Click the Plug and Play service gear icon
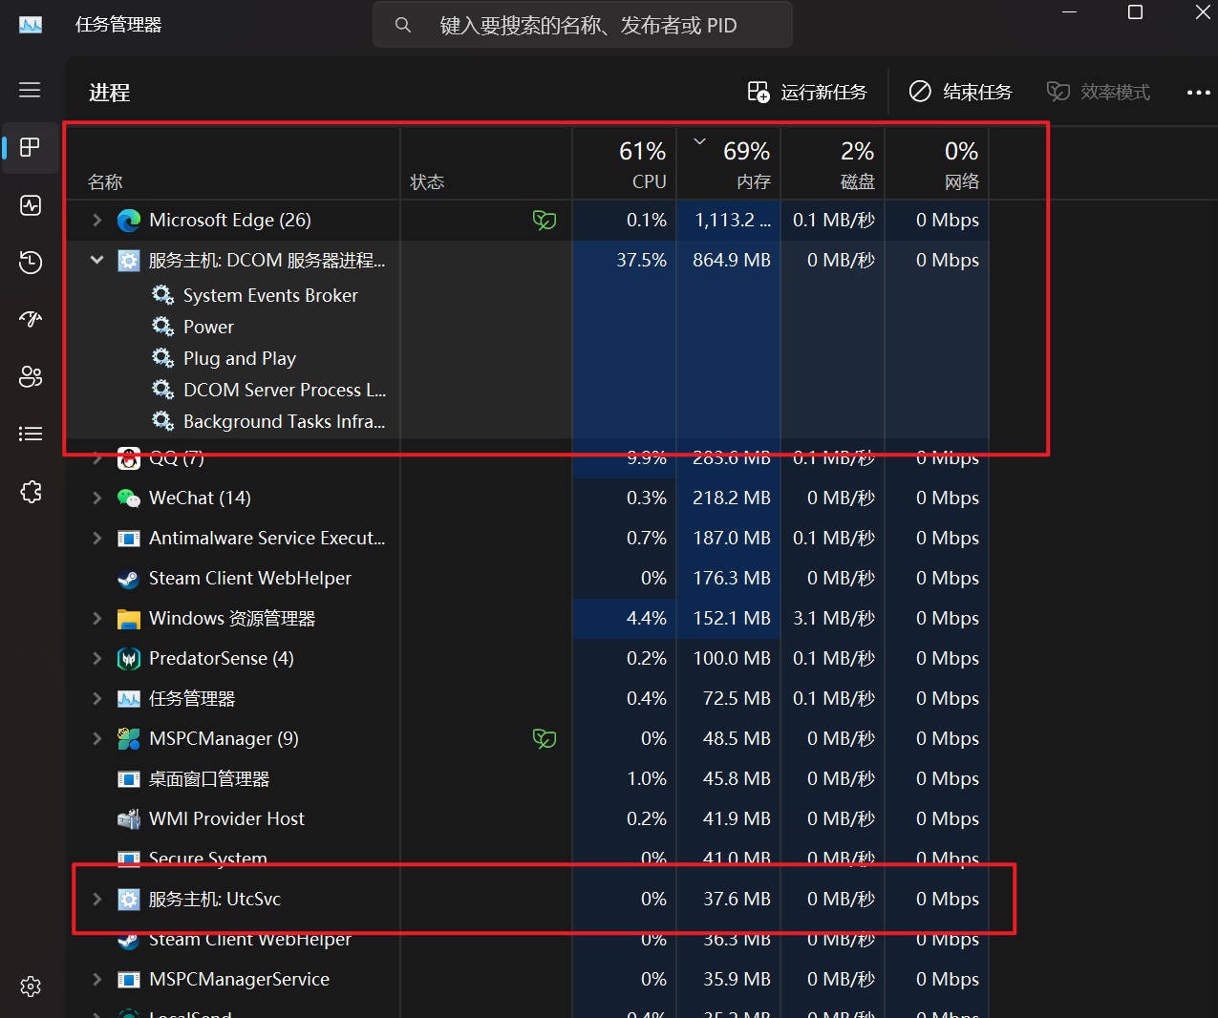This screenshot has height=1018, width=1218. tap(163, 358)
